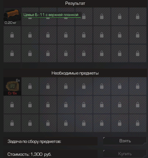Click the bottom-right lock in Необходимые предметы grid
The image size is (148, 158).
tap(138, 123)
